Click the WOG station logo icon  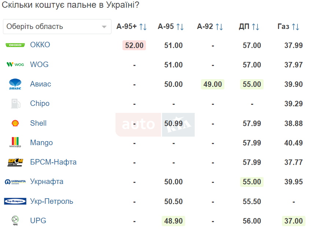point(15,65)
